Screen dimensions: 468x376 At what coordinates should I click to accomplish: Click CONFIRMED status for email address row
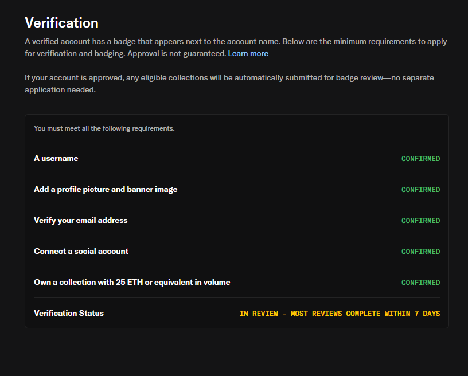[420, 221]
